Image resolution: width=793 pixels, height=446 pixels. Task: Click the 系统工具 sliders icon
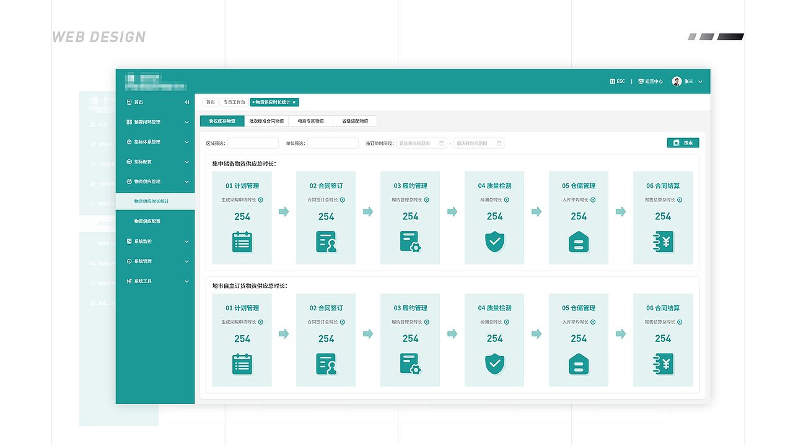point(129,281)
